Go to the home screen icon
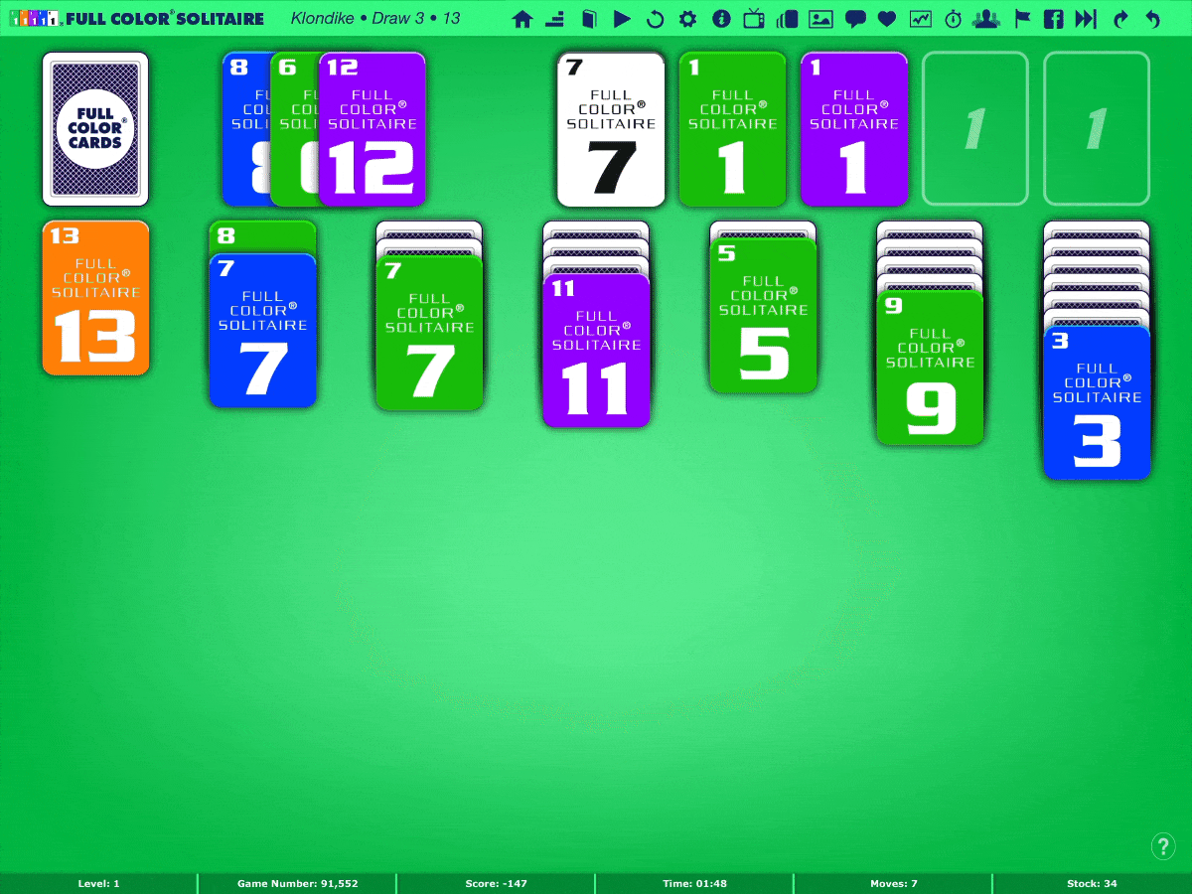Image resolution: width=1192 pixels, height=894 pixels. 522,19
